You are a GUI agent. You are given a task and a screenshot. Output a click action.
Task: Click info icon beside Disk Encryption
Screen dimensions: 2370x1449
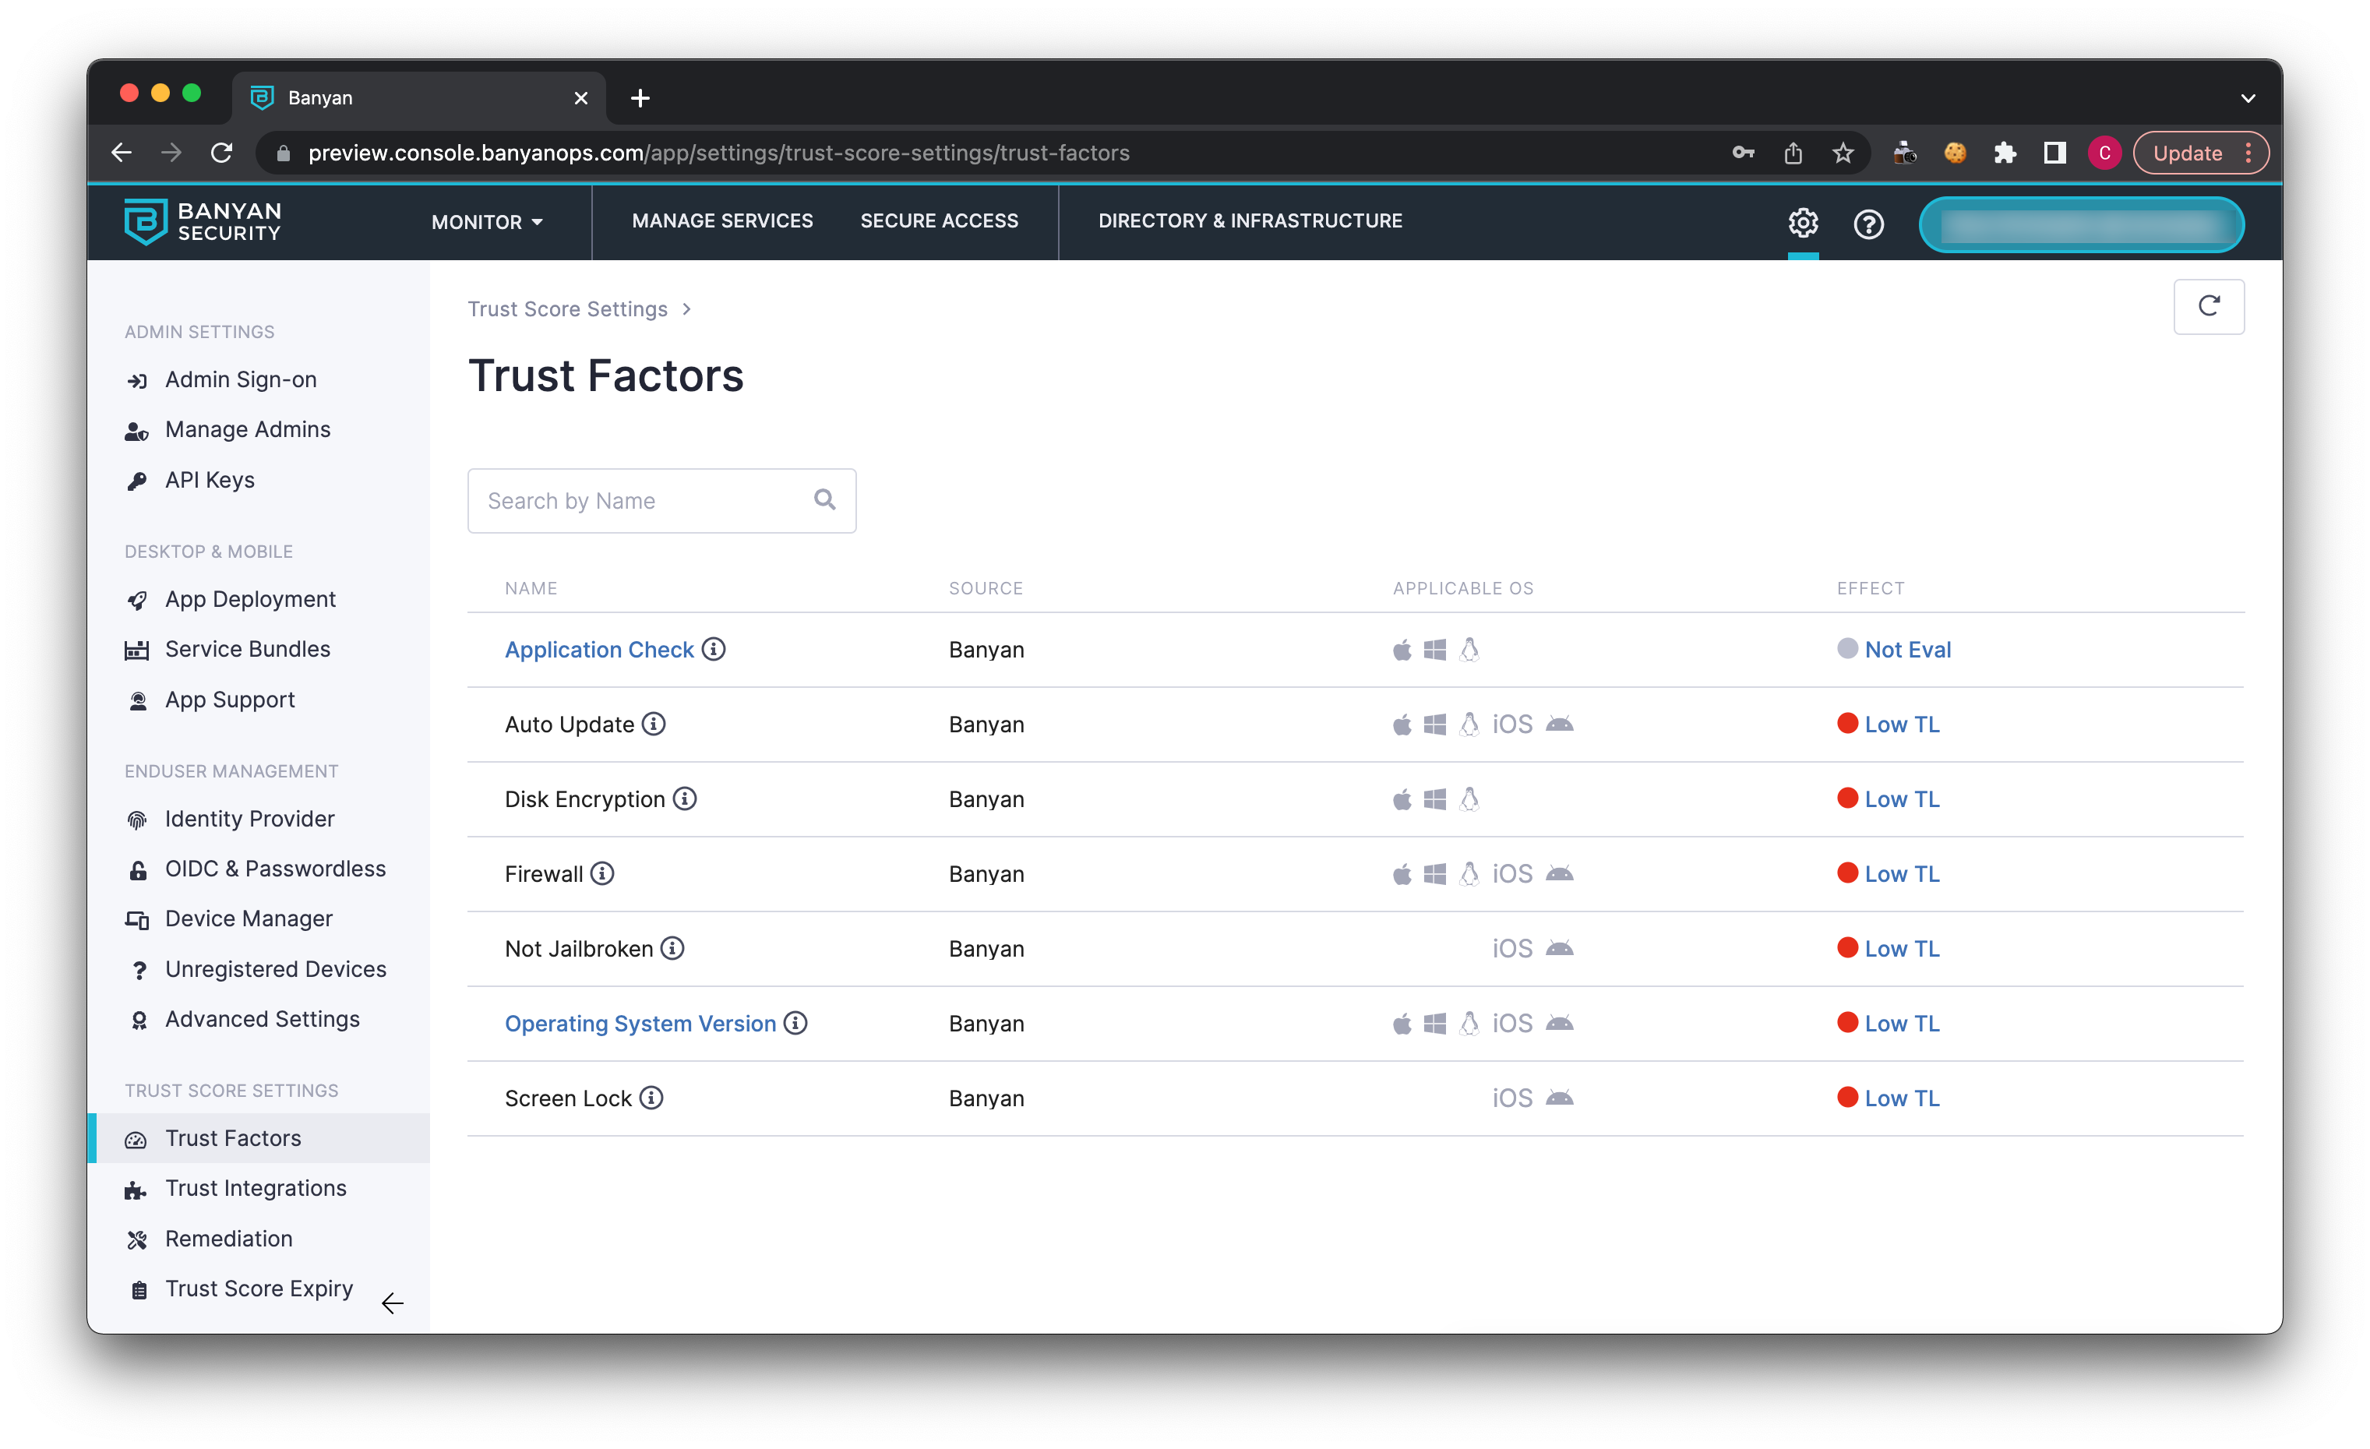[685, 798]
